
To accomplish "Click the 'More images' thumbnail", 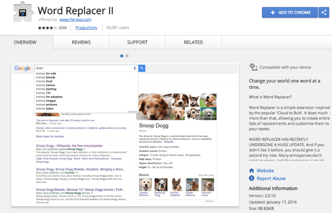I will 208,114.
